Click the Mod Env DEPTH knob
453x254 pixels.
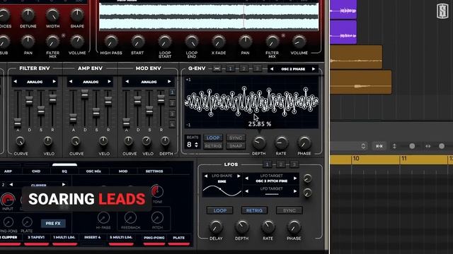click(x=165, y=141)
